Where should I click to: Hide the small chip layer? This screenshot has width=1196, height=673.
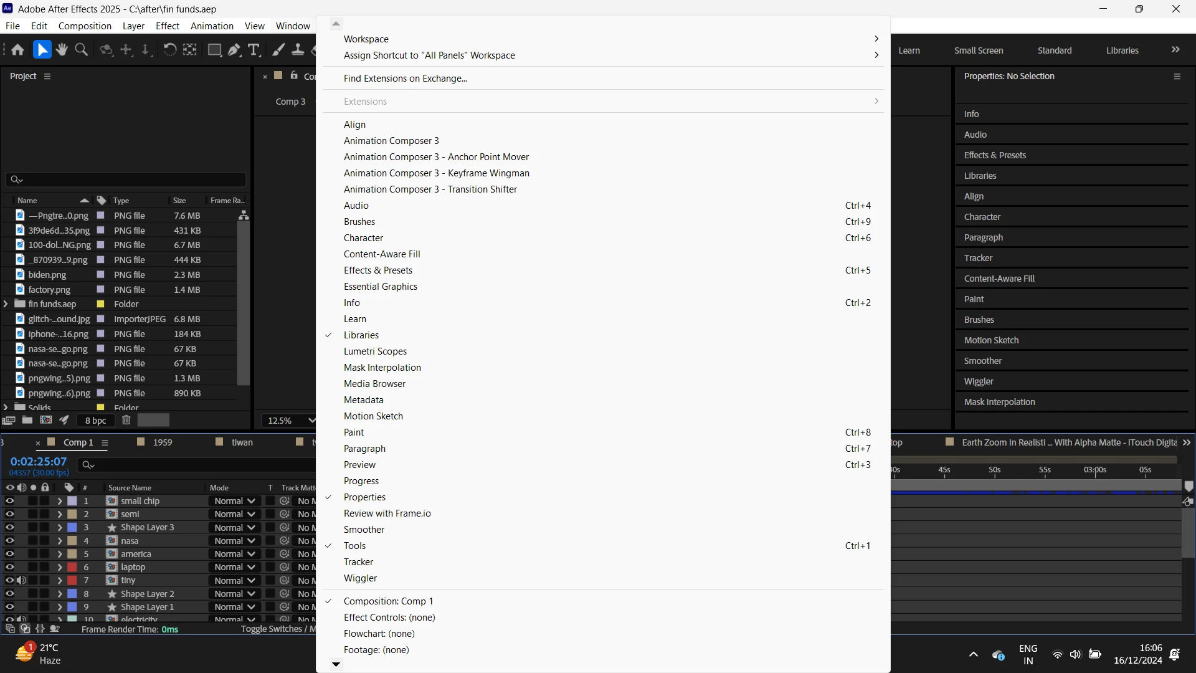(9, 501)
